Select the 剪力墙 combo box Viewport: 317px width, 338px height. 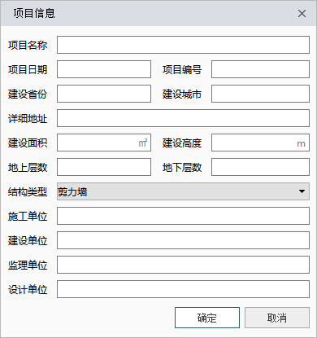tap(183, 191)
